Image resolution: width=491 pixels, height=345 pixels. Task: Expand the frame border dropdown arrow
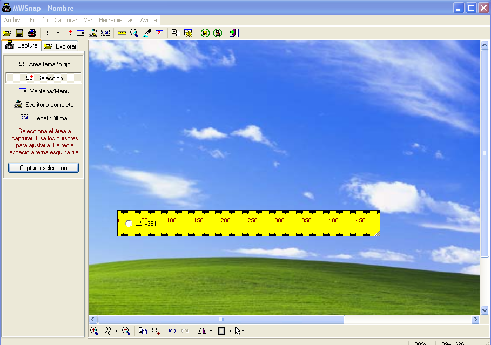pyautogui.click(x=230, y=331)
